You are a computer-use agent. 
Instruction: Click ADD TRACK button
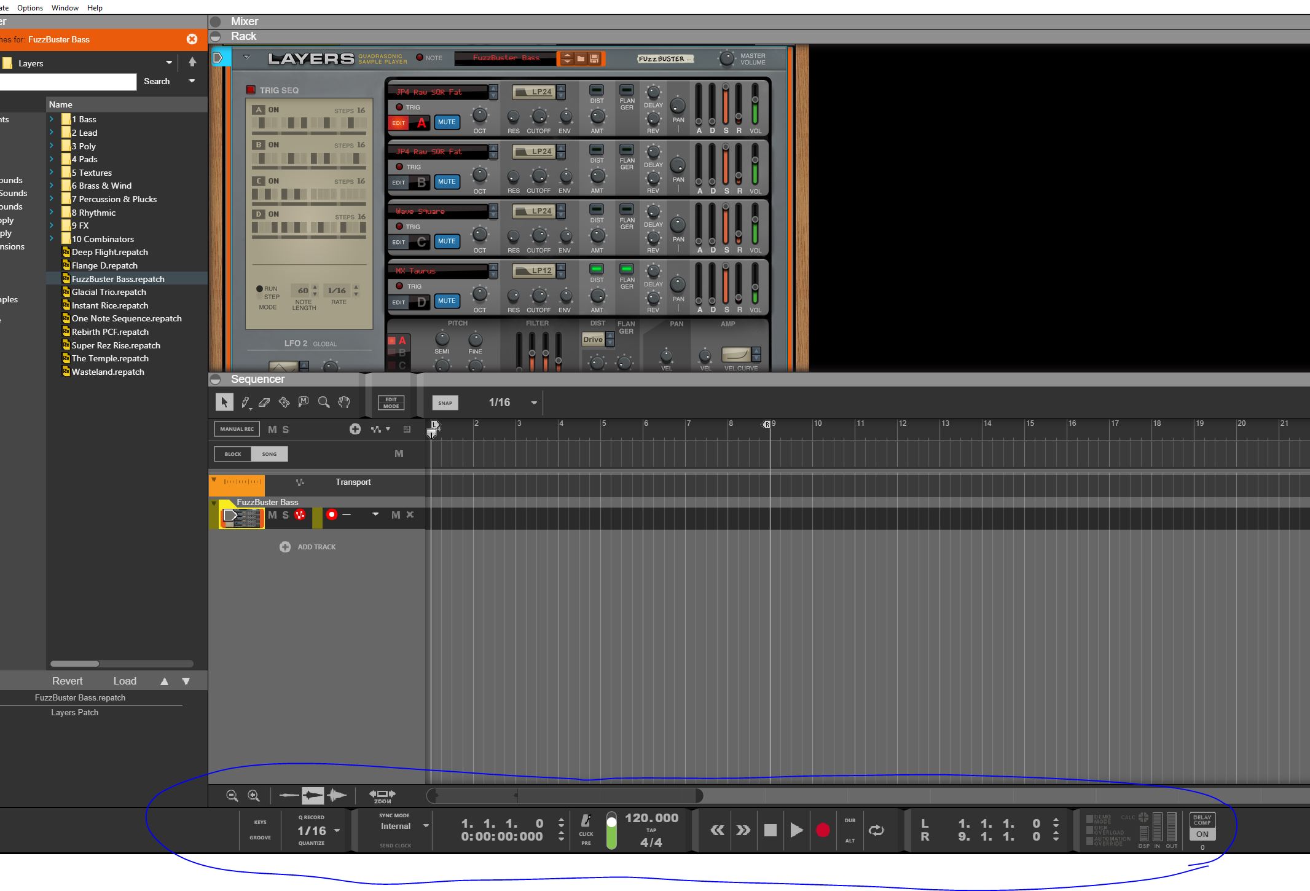tap(308, 547)
